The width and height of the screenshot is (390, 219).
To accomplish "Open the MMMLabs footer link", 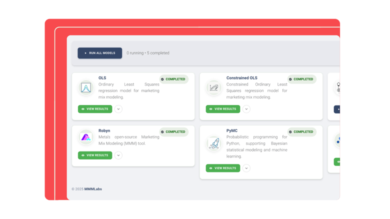I will point(93,189).
